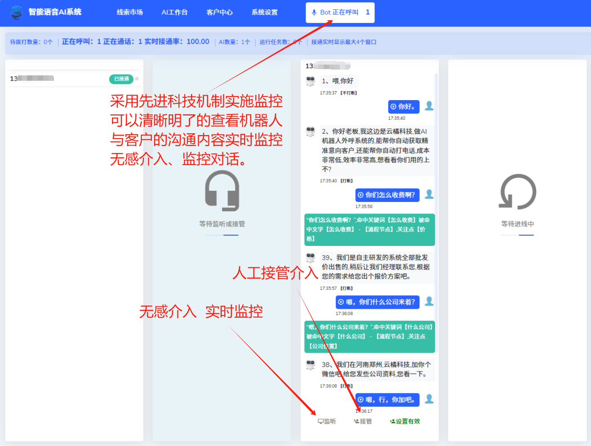Click the robot avatar next to 喂,你好
591x446 pixels.
[x=311, y=81]
